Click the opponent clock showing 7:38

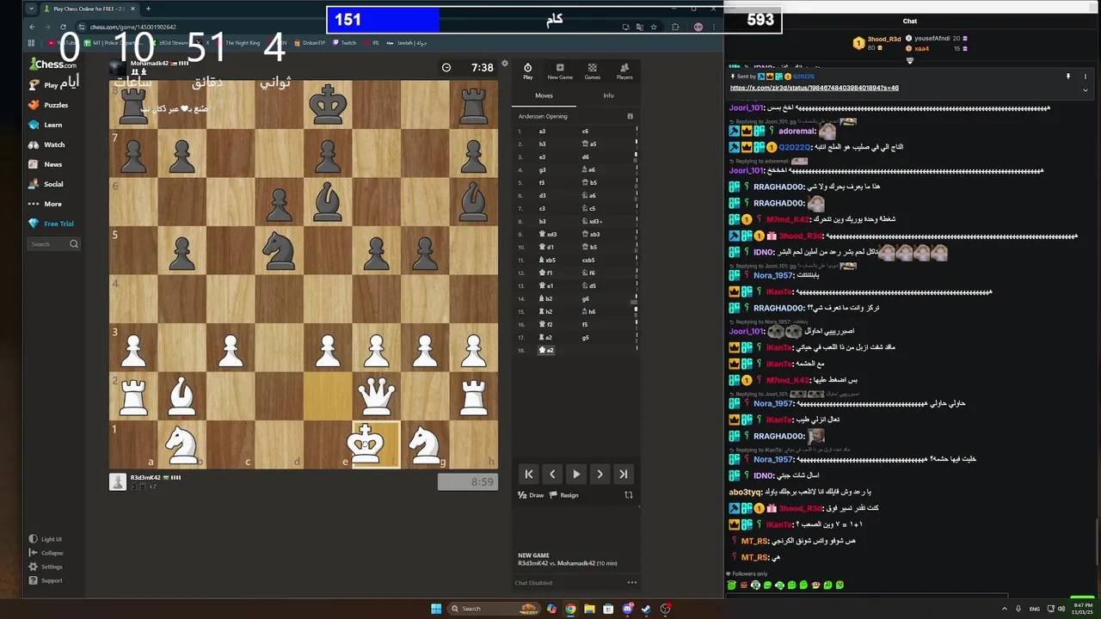(x=468, y=67)
